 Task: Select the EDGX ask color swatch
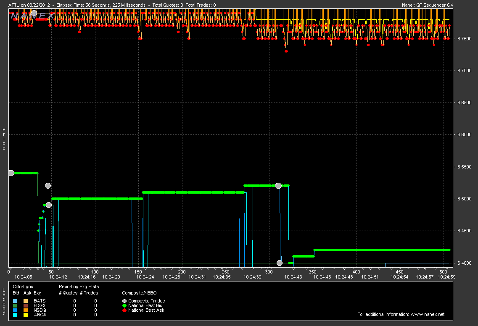(26, 305)
